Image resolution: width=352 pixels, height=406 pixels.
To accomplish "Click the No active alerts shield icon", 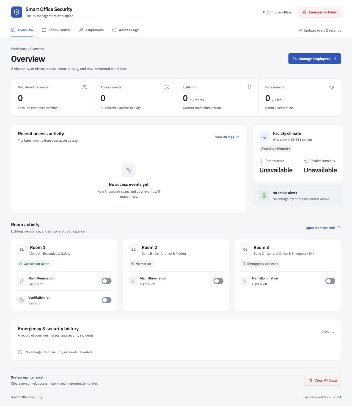I will (x=264, y=196).
